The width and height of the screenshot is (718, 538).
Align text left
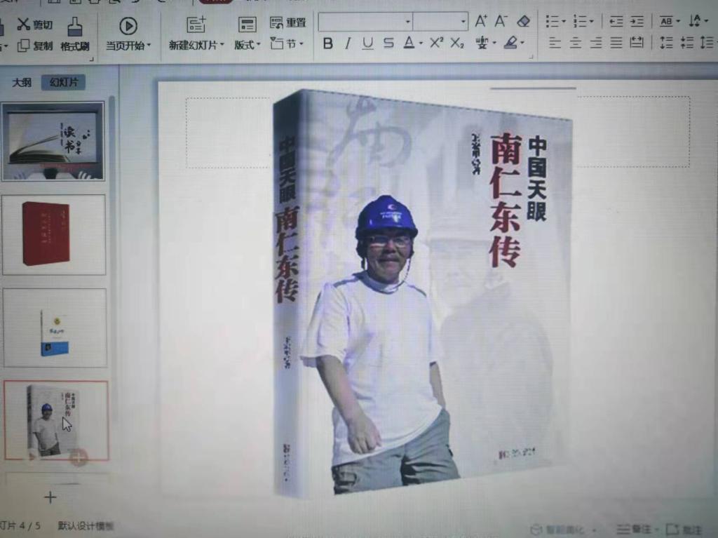[555, 43]
